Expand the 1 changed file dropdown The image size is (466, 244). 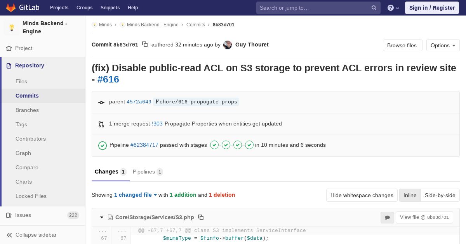[136, 195]
